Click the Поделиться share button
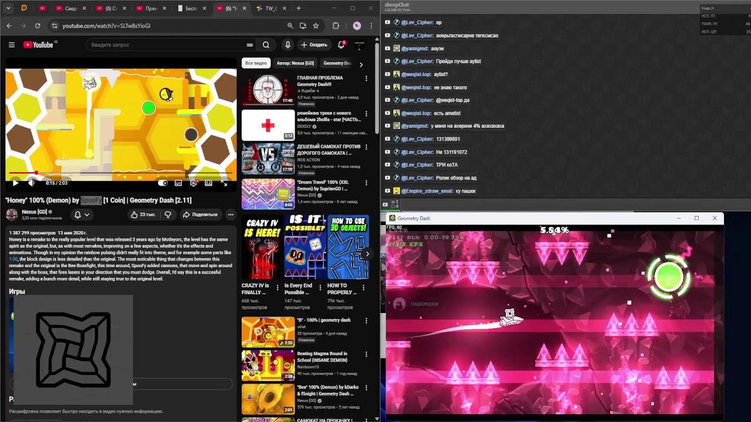This screenshot has width=751, height=422. point(200,215)
